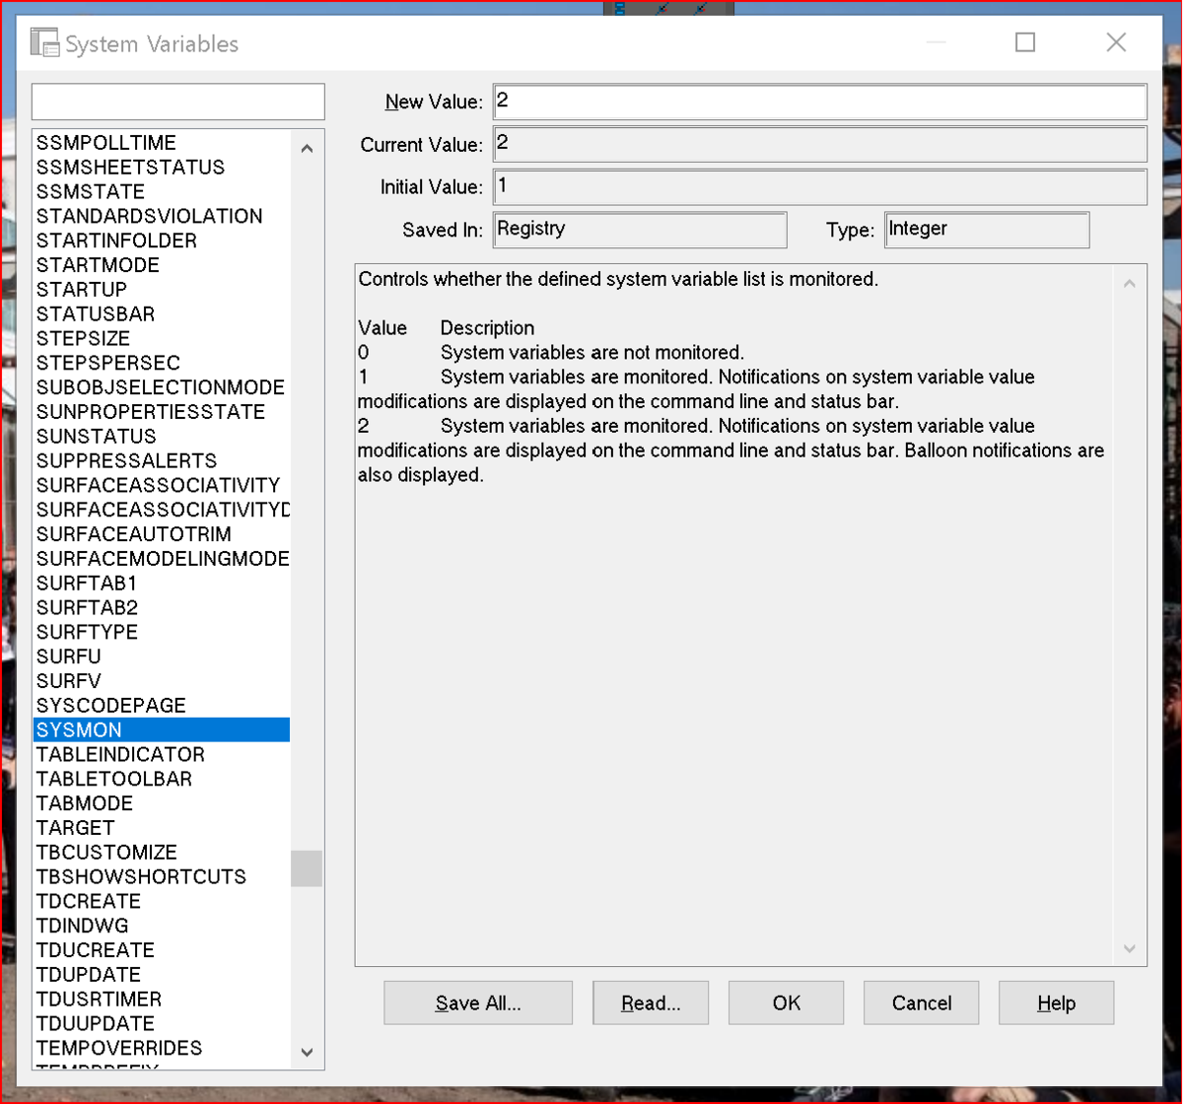Click the variable search filter box
Image resolution: width=1183 pixels, height=1104 pixels.
(178, 102)
